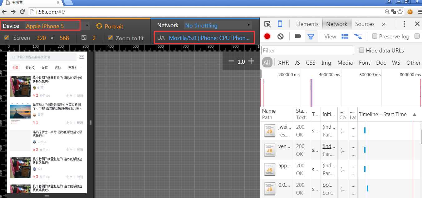Screen dimensions: 422x198
Task: Open the mail envelope icon on page
Action: click(x=82, y=57)
